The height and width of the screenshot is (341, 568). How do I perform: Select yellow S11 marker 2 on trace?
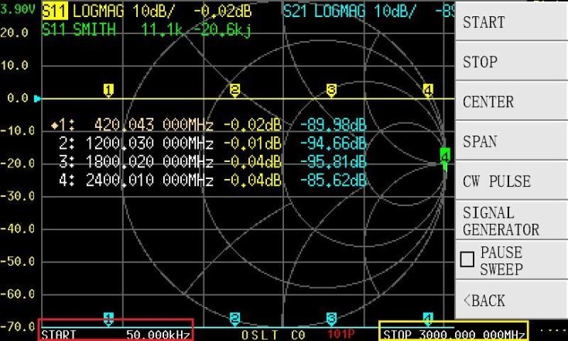[x=234, y=90]
